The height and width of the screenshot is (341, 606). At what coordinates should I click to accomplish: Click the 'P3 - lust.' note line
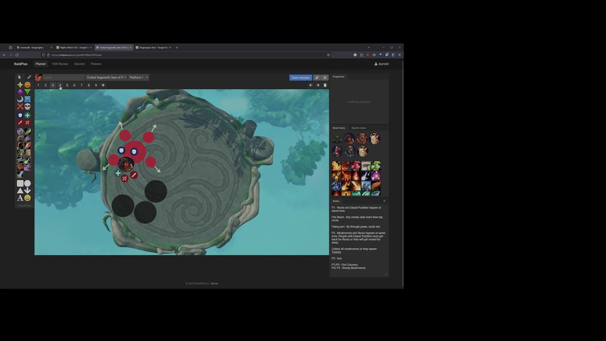[x=337, y=259]
